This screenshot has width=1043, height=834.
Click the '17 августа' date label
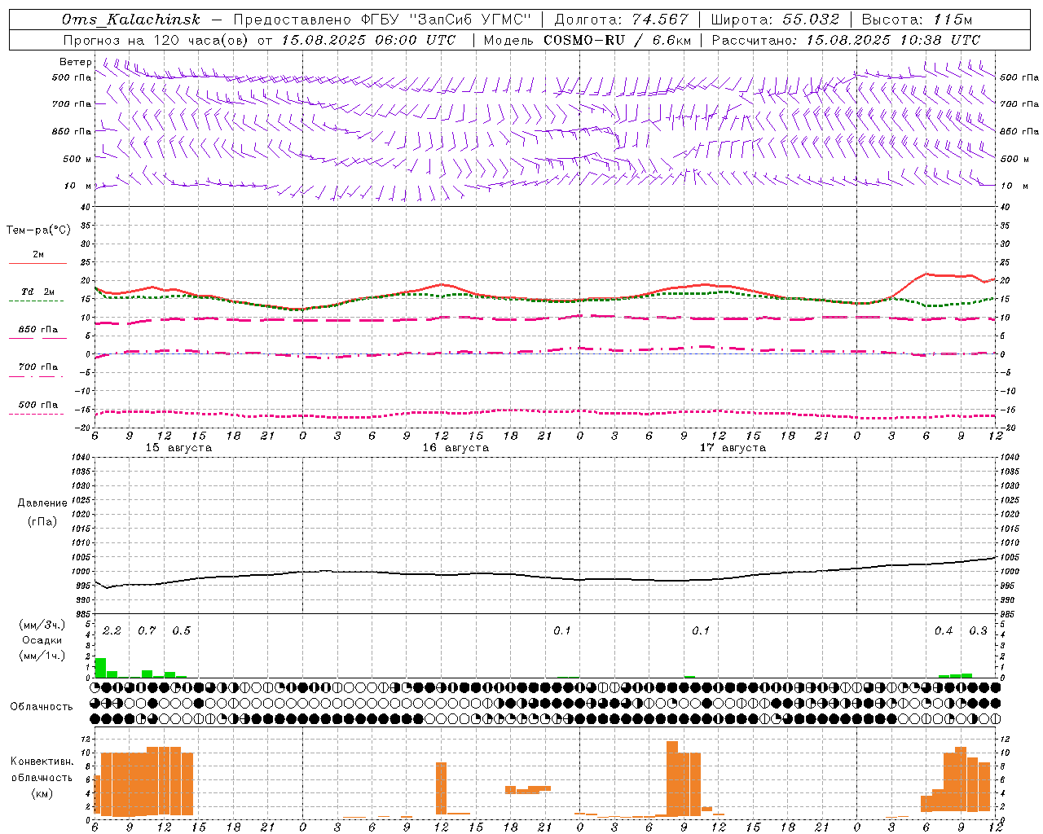pos(733,448)
